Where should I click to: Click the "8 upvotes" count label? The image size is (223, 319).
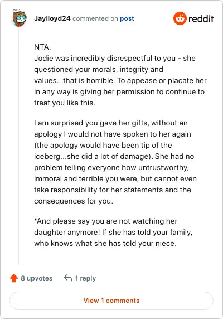point(37,278)
